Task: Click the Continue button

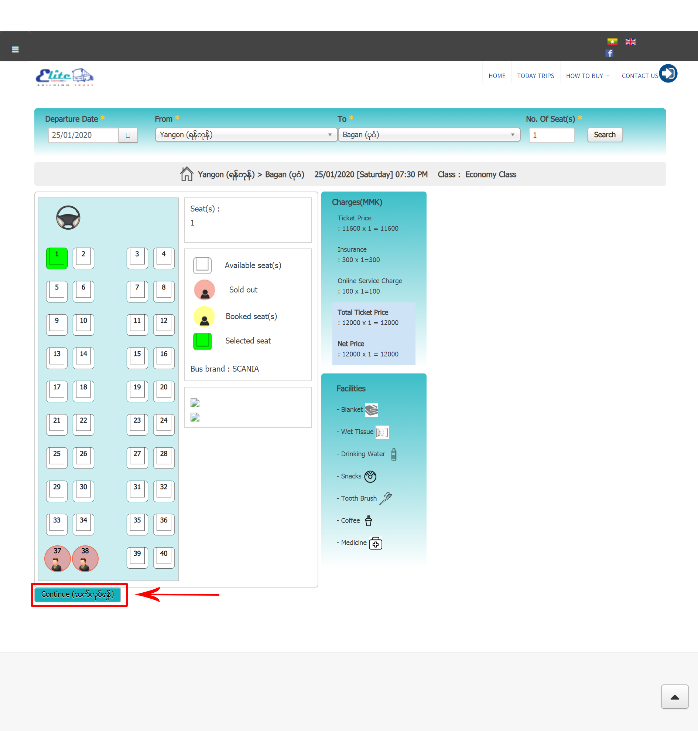Action: pos(78,594)
